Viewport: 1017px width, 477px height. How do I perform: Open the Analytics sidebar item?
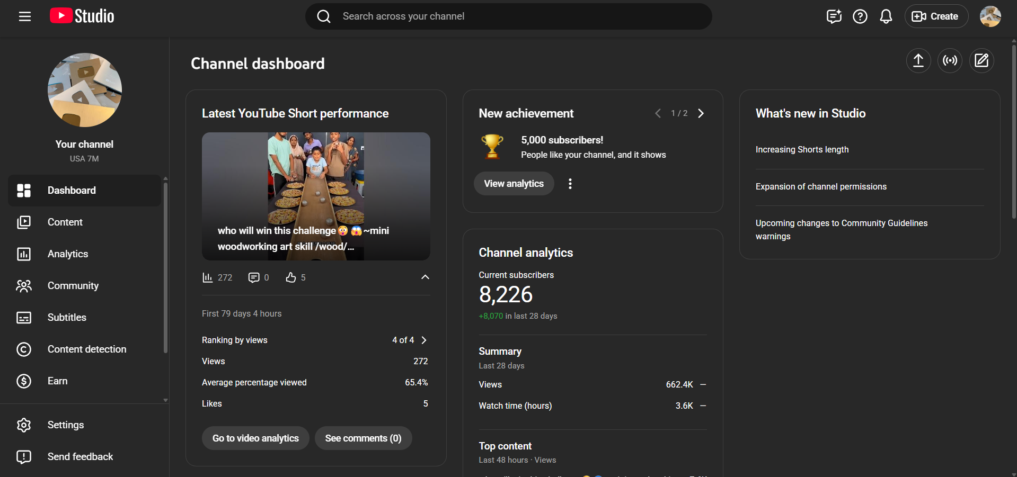click(68, 254)
